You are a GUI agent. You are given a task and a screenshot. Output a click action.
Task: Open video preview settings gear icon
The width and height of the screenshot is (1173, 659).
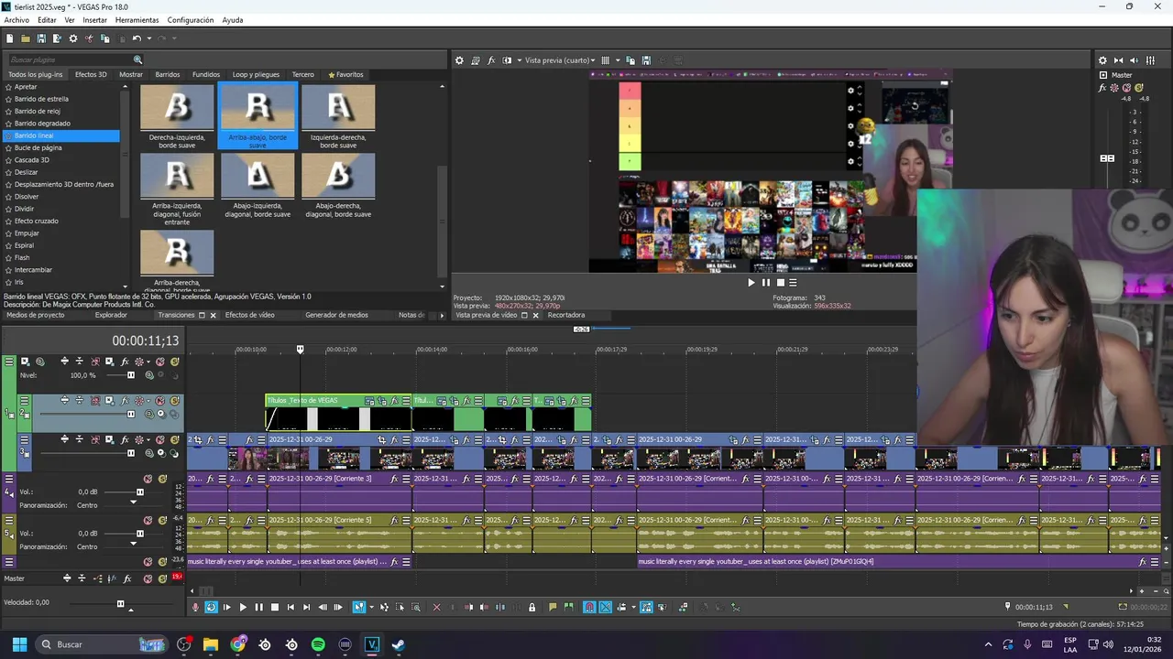(x=459, y=60)
